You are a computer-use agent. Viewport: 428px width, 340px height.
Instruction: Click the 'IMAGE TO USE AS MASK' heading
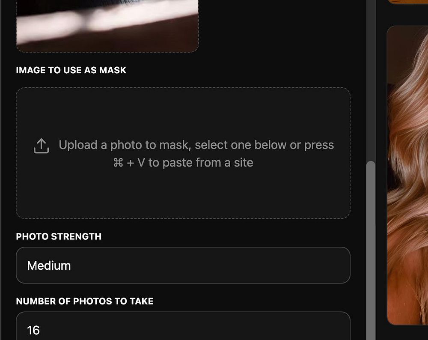pyautogui.click(x=71, y=70)
